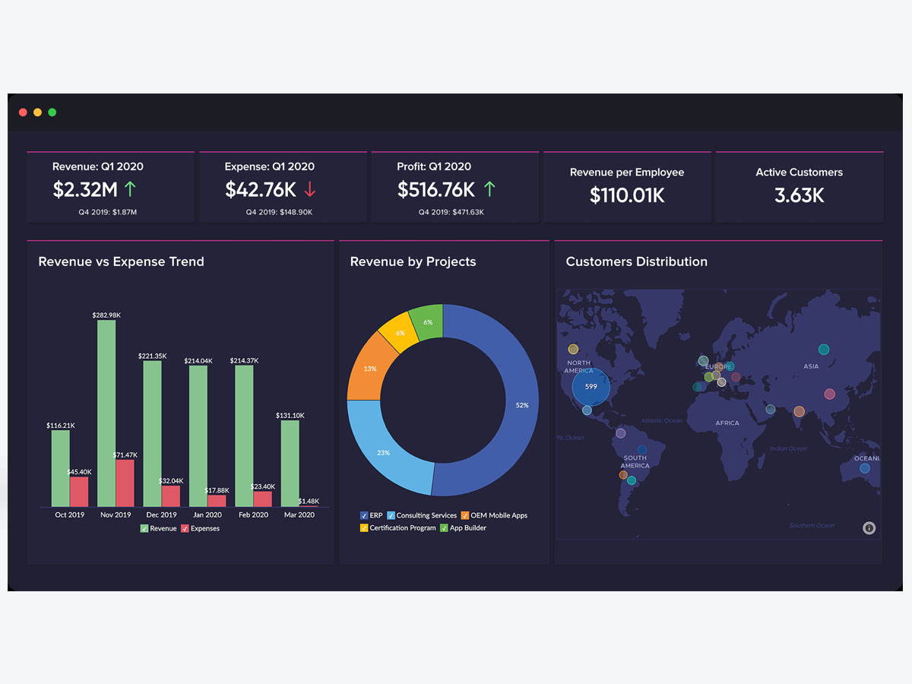Select the 52% ERP donut segment
This screenshot has width=912, height=684.
point(521,405)
